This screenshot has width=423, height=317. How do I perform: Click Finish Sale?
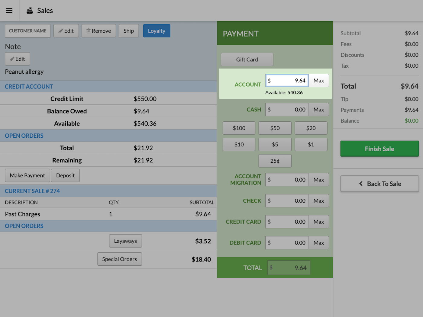379,149
